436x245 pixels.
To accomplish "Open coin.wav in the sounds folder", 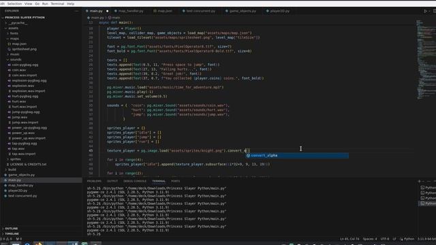I will [x=19, y=70].
